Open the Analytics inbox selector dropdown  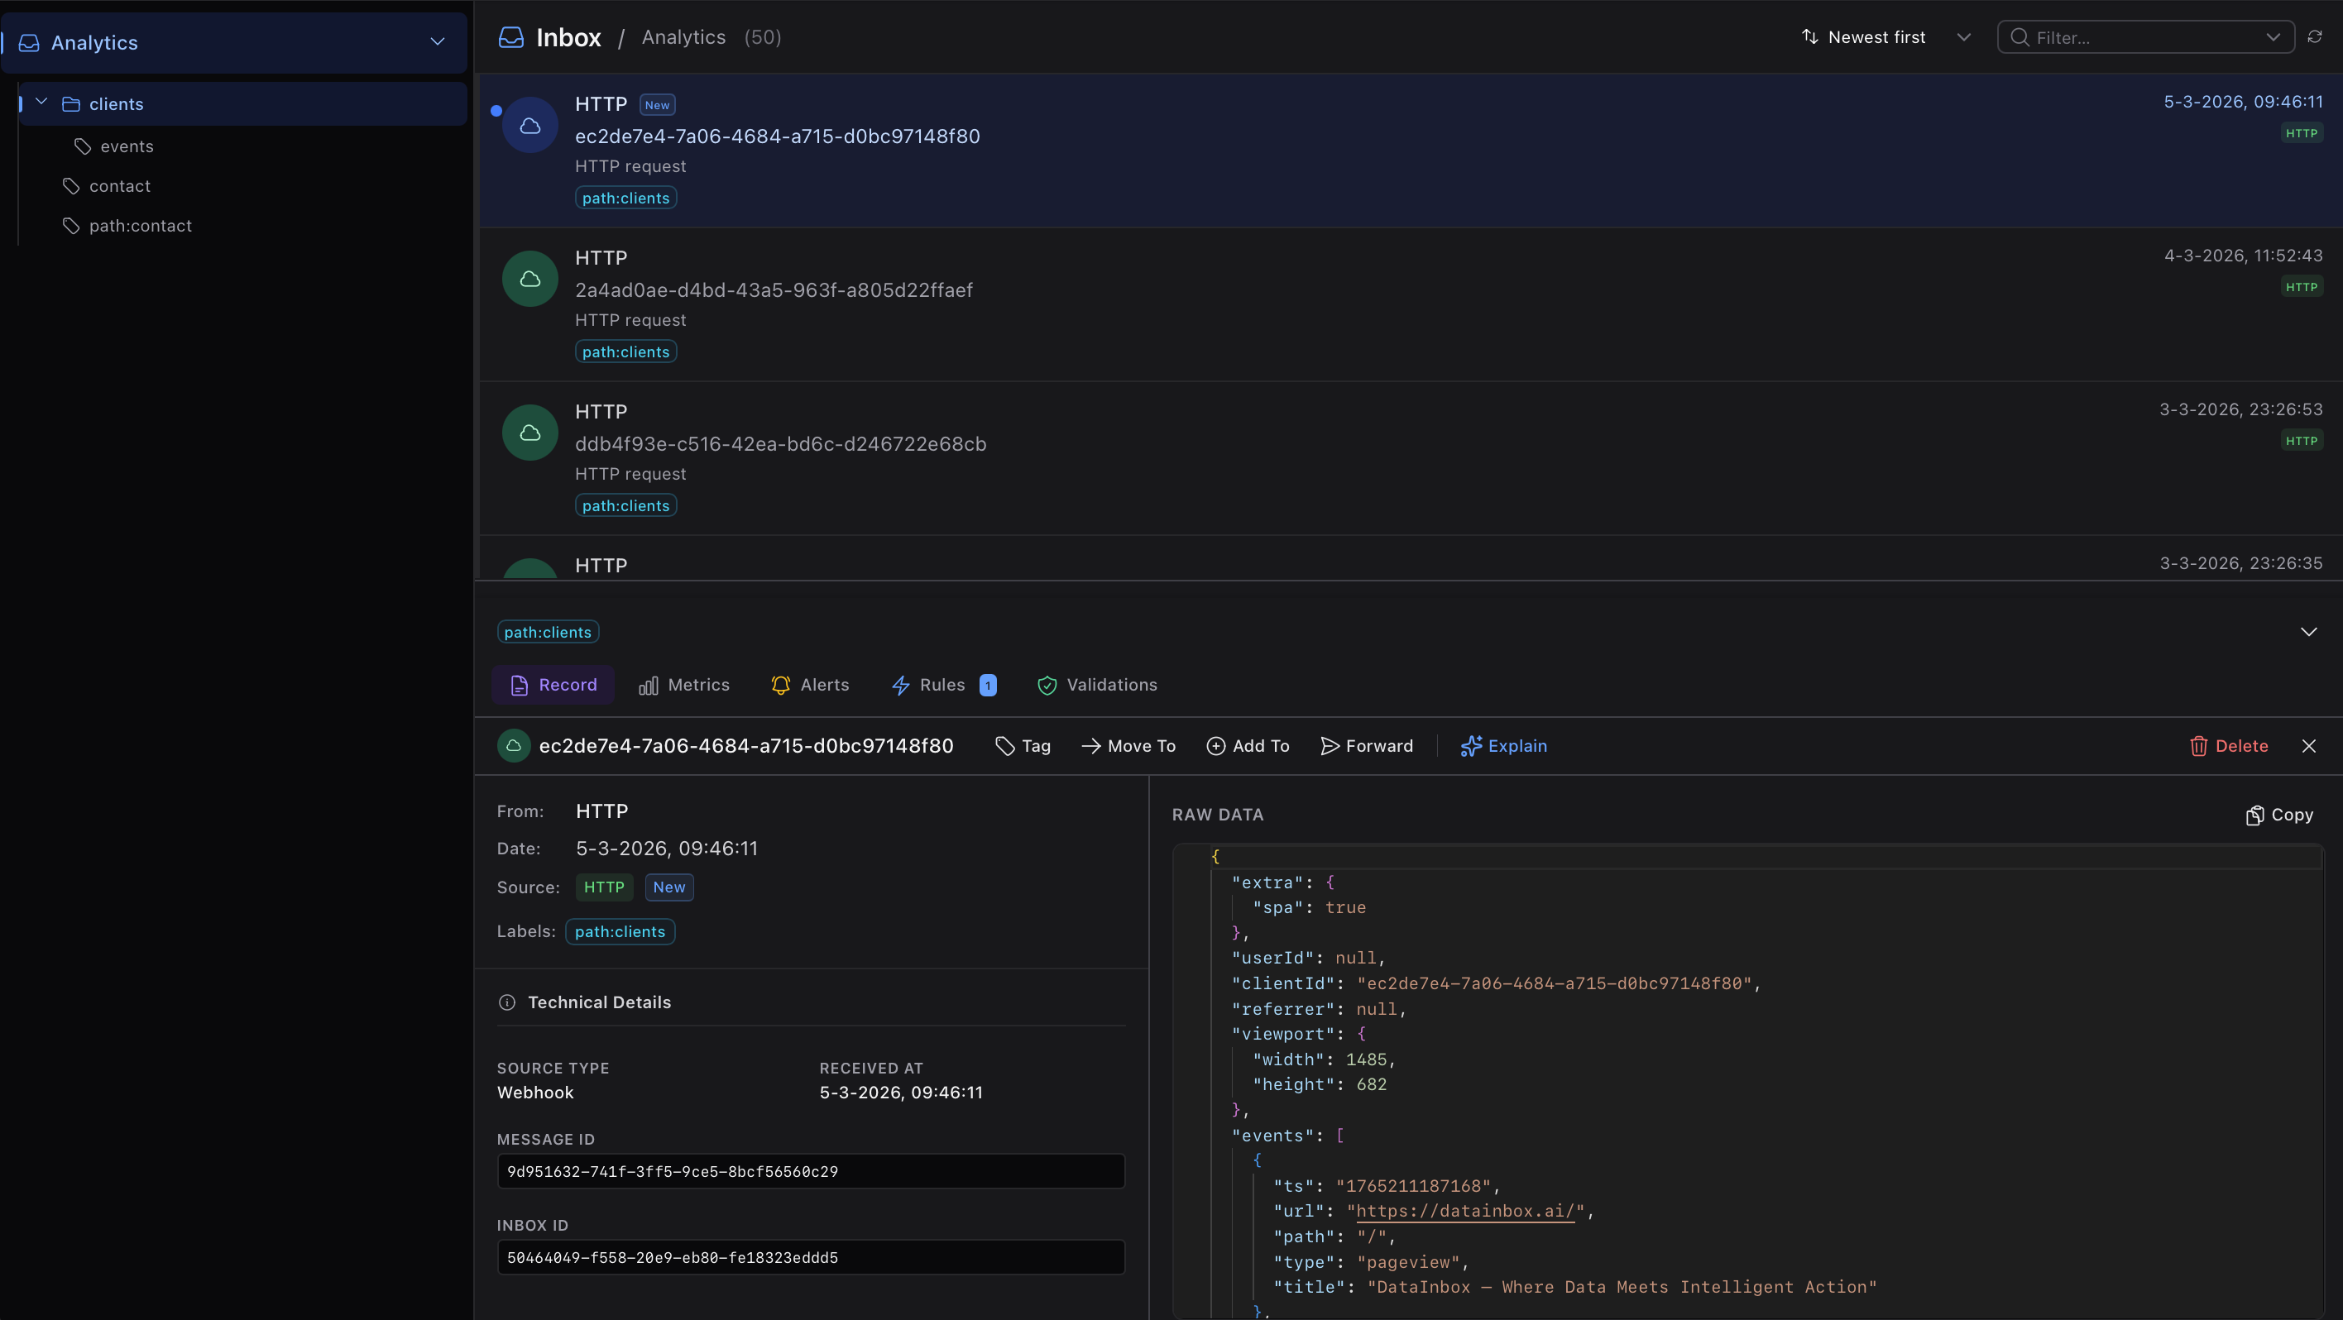(438, 42)
